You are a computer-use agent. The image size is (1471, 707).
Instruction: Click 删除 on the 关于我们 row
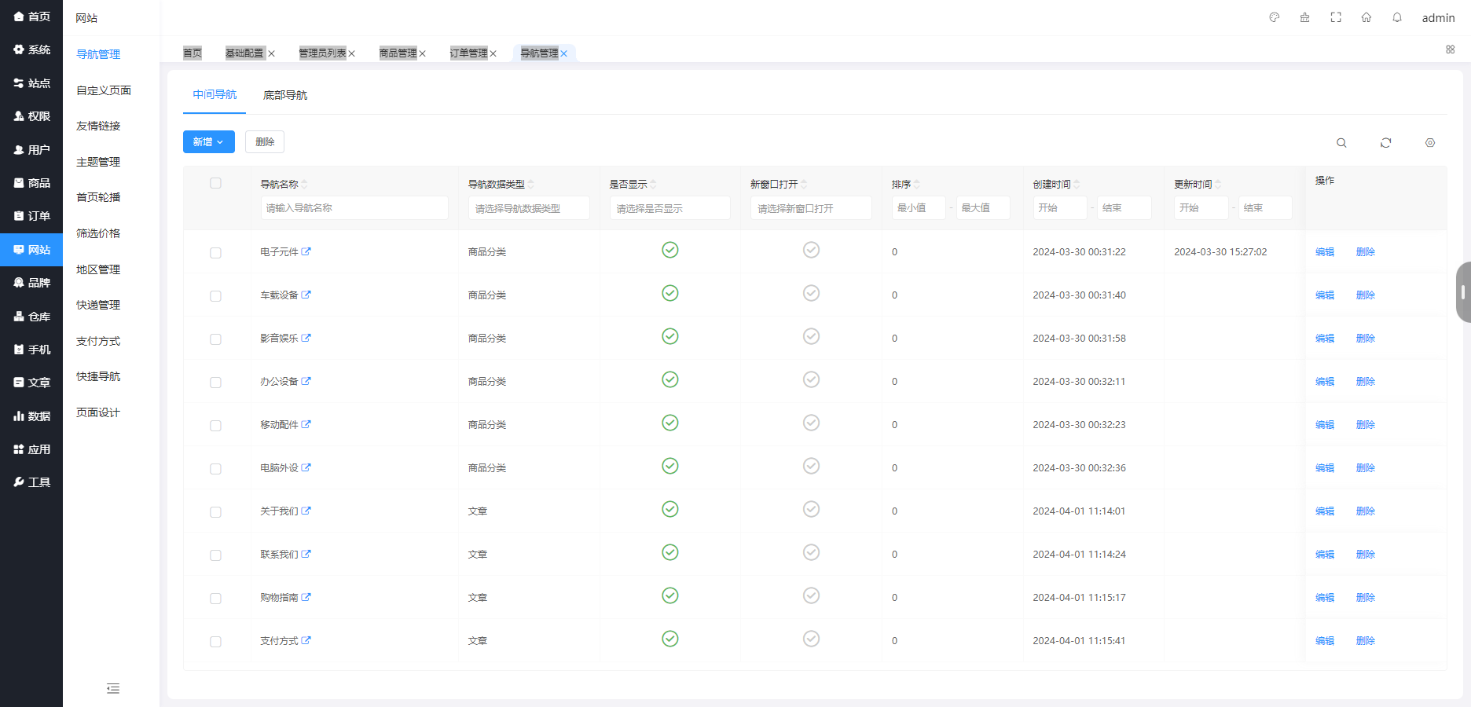1365,510
